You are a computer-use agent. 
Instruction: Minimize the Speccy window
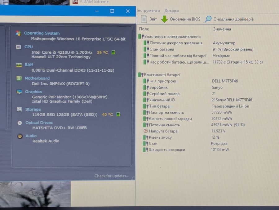(x=97, y=11)
